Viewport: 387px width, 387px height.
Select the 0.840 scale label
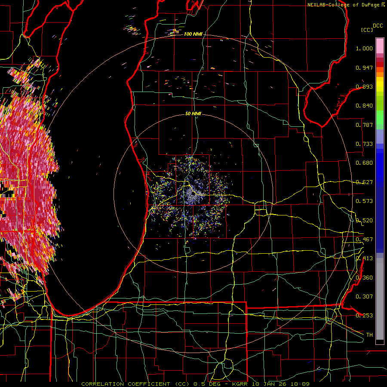(364, 106)
